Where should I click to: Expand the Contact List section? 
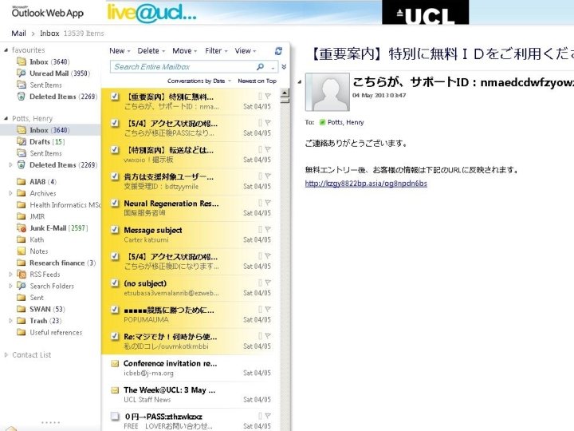(x=6, y=354)
